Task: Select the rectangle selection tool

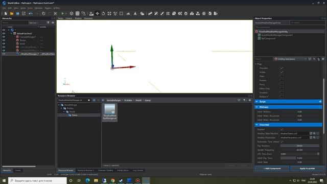Action: 121,14
